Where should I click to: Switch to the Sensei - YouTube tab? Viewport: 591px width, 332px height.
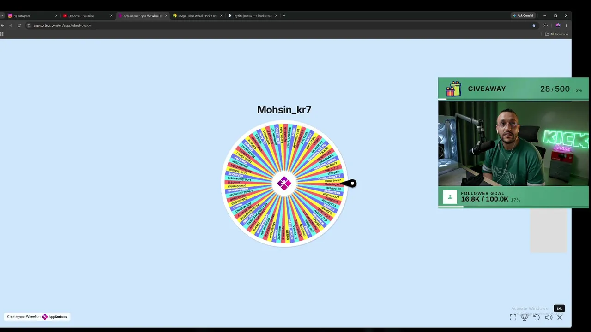click(88, 16)
